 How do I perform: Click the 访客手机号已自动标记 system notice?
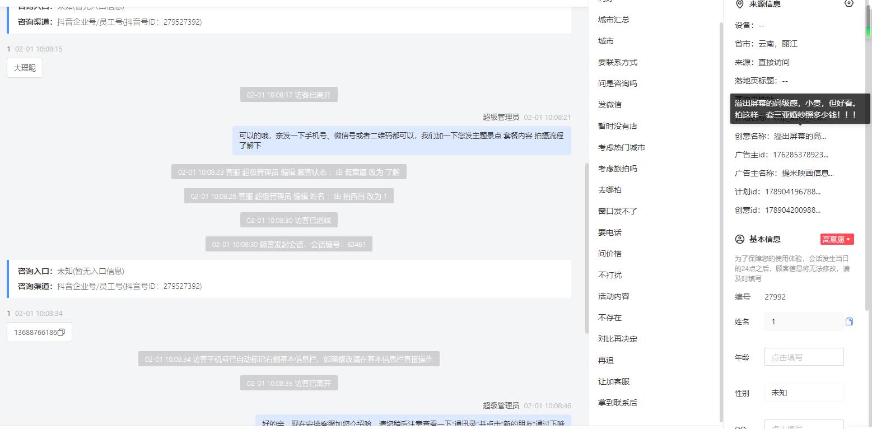289,359
